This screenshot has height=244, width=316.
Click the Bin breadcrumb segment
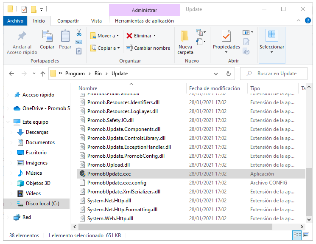click(x=98, y=74)
